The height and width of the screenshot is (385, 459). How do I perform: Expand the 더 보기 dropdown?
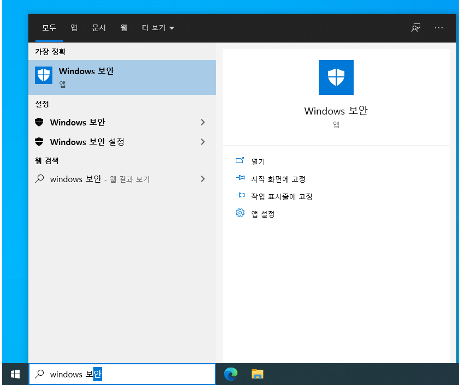pyautogui.click(x=158, y=28)
